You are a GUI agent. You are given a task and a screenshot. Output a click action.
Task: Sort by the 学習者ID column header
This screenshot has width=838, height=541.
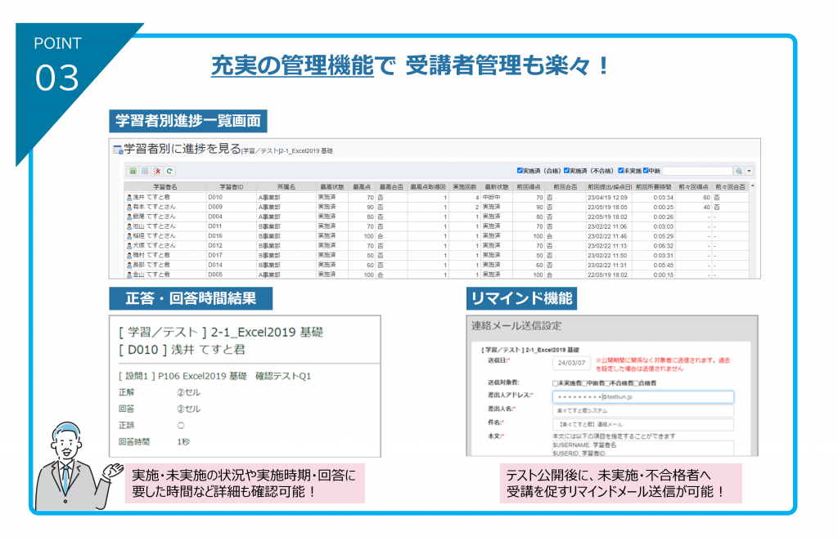[x=232, y=187]
